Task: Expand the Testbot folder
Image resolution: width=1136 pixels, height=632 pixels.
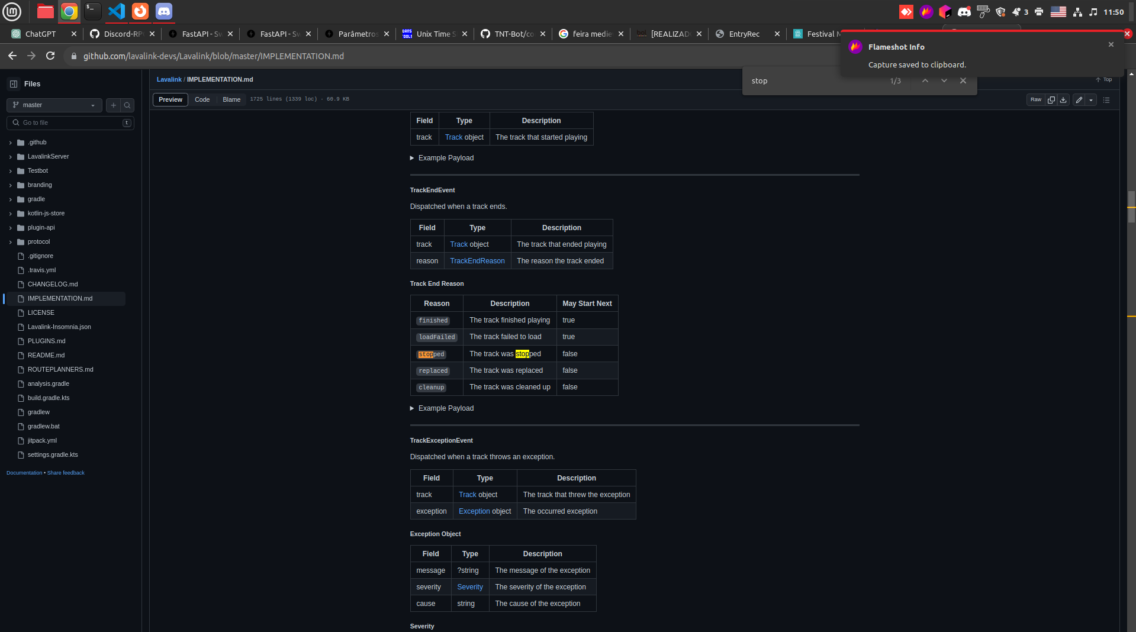Action: coord(11,171)
